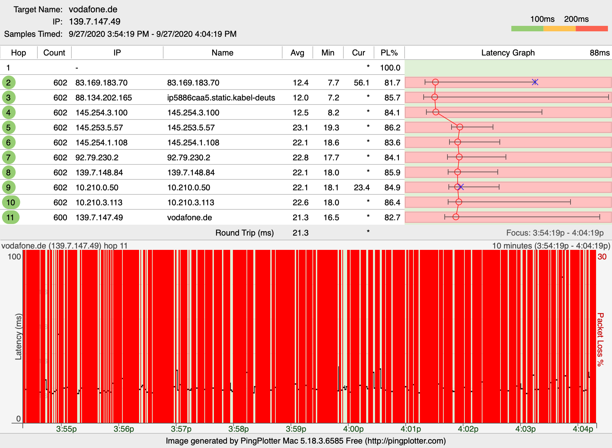
Task: Click the Latency Graph column header
Action: (508, 53)
